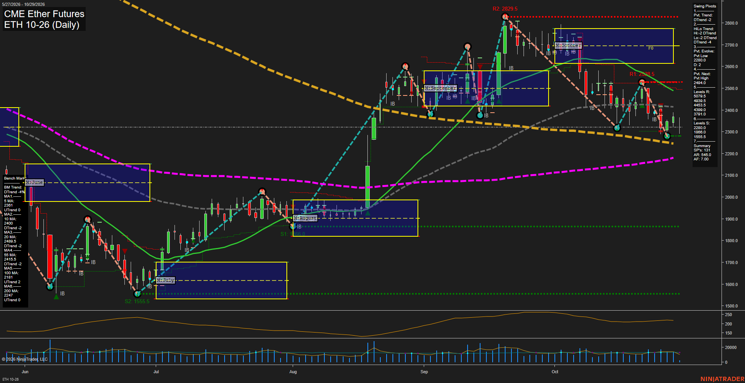Image resolution: width=745 pixels, height=383 pixels.
Task: Select the S2: 1555.5 swing low pivot marker
Action: point(137,294)
